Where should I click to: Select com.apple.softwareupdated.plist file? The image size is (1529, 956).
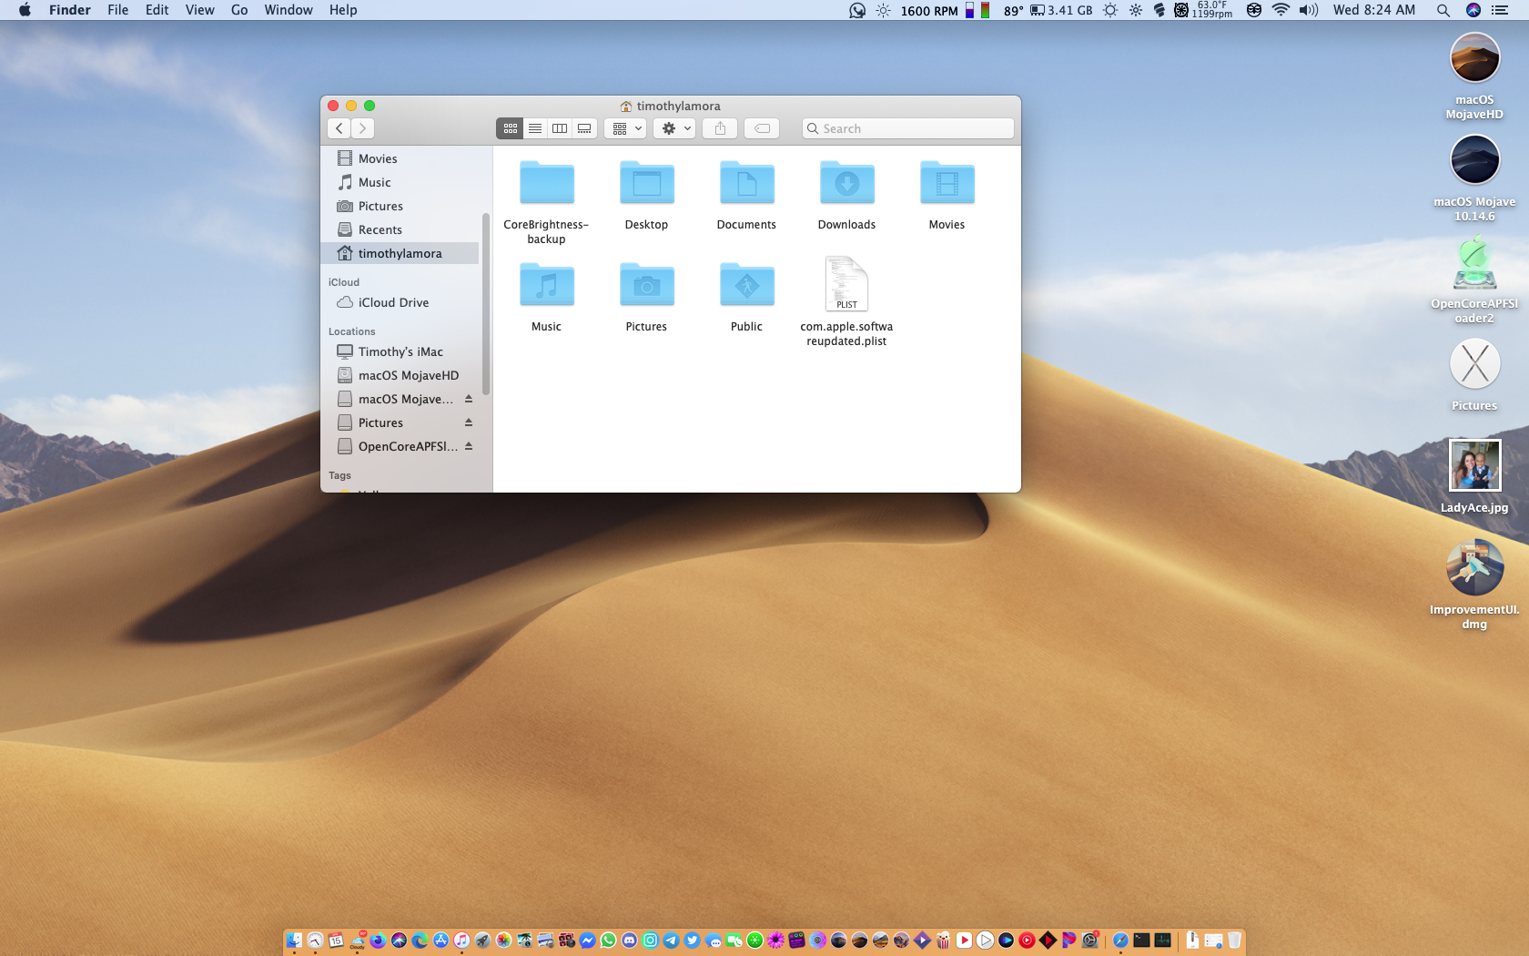click(x=846, y=285)
